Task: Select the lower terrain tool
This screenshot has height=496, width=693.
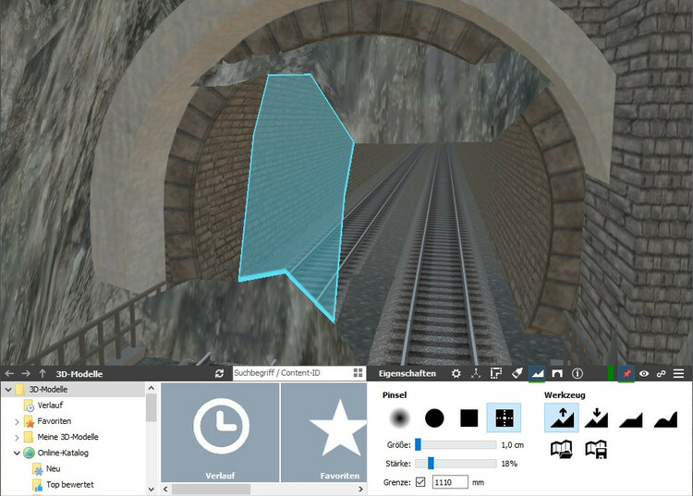Action: [x=596, y=417]
